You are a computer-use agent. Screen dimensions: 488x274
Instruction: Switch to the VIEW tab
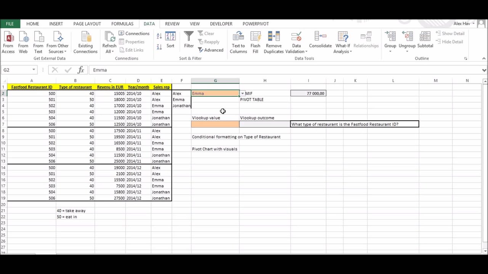[x=195, y=24]
